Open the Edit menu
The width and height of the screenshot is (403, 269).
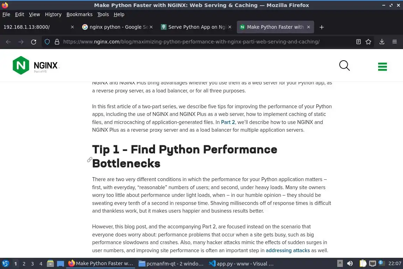(x=20, y=14)
